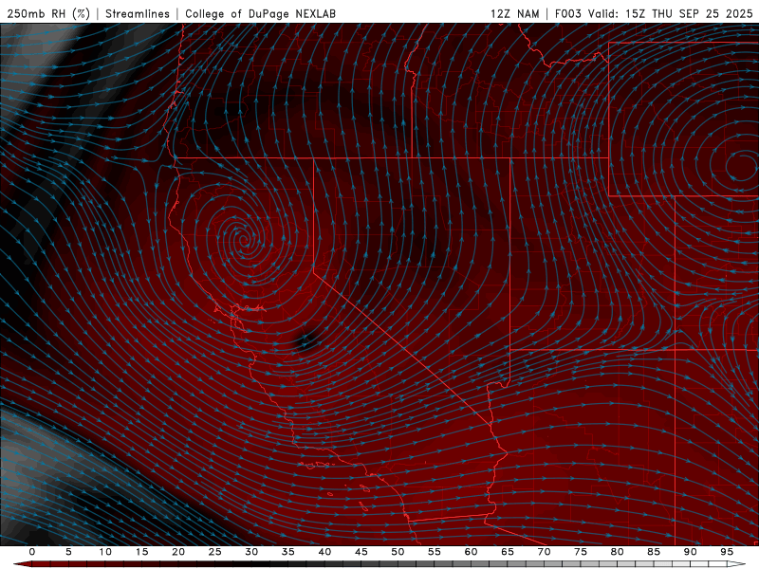Click the colorbar label "70"
Image resolution: width=759 pixels, height=569 pixels.
pos(544,552)
